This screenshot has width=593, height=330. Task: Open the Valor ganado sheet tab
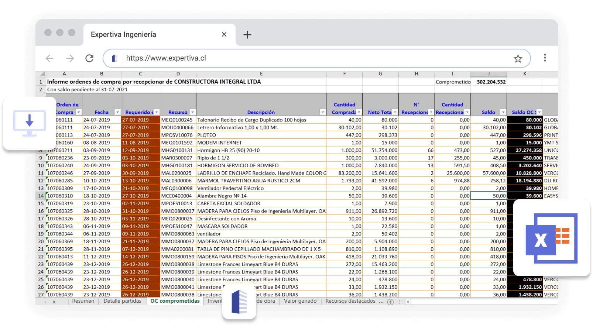300,301
